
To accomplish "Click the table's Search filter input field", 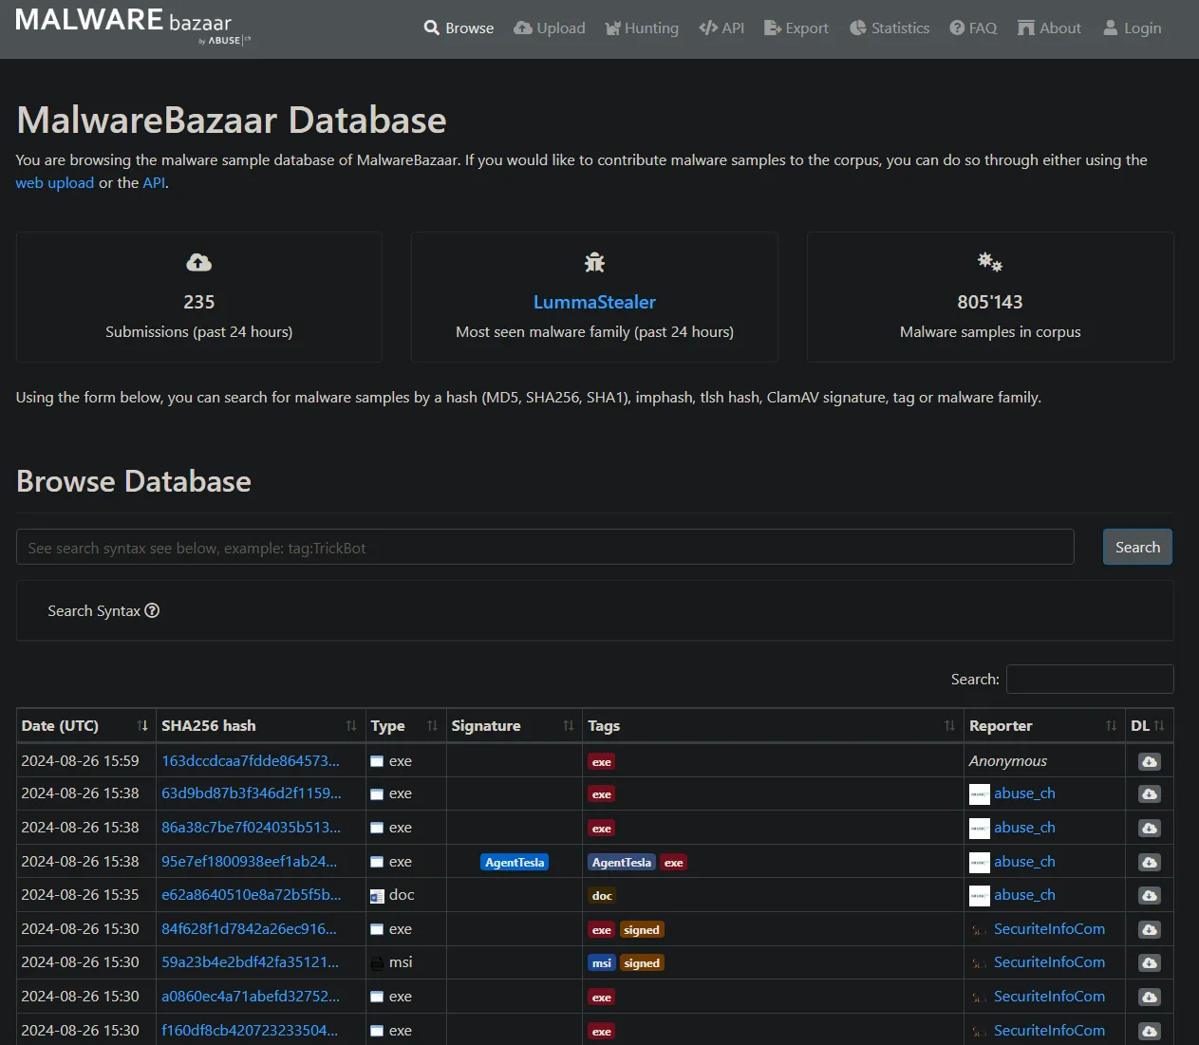I will point(1090,679).
